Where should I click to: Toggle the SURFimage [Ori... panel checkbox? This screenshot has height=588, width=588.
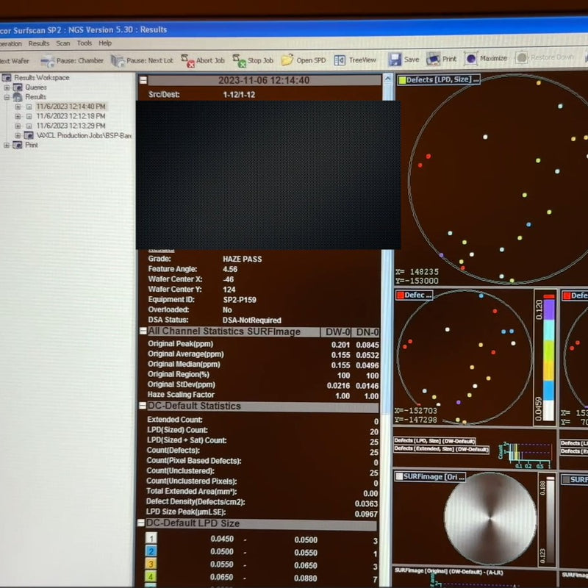[399, 476]
